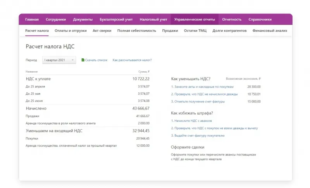Open the Главная menu item
310x188 pixels.
tap(32, 19)
